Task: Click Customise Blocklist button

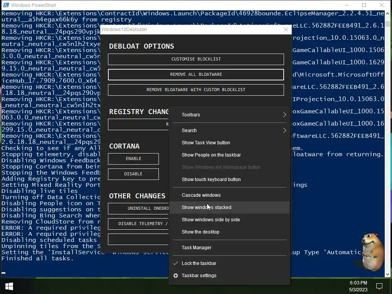Action: [196, 59]
